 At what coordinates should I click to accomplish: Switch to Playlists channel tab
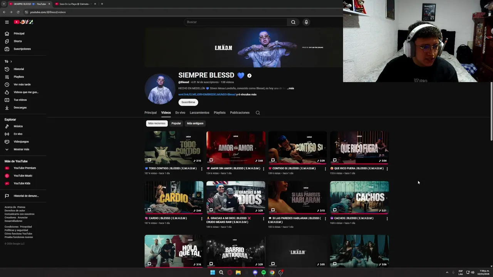coord(220,113)
